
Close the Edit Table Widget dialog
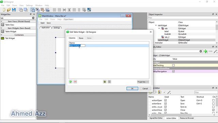point(151,32)
